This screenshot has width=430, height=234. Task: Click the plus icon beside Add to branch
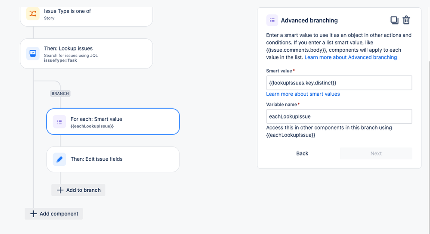60,190
